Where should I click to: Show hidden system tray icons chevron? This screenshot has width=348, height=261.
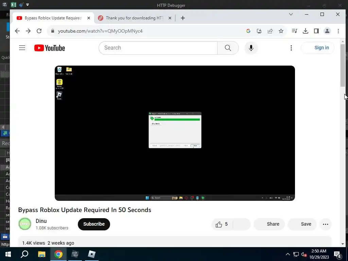click(x=288, y=254)
